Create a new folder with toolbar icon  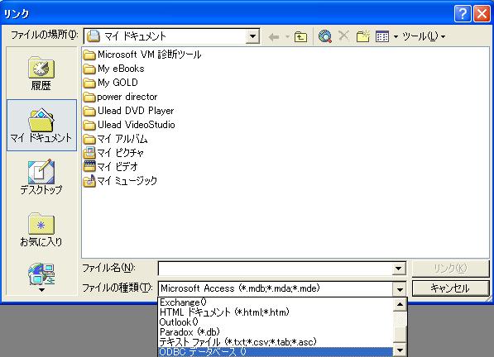(363, 36)
